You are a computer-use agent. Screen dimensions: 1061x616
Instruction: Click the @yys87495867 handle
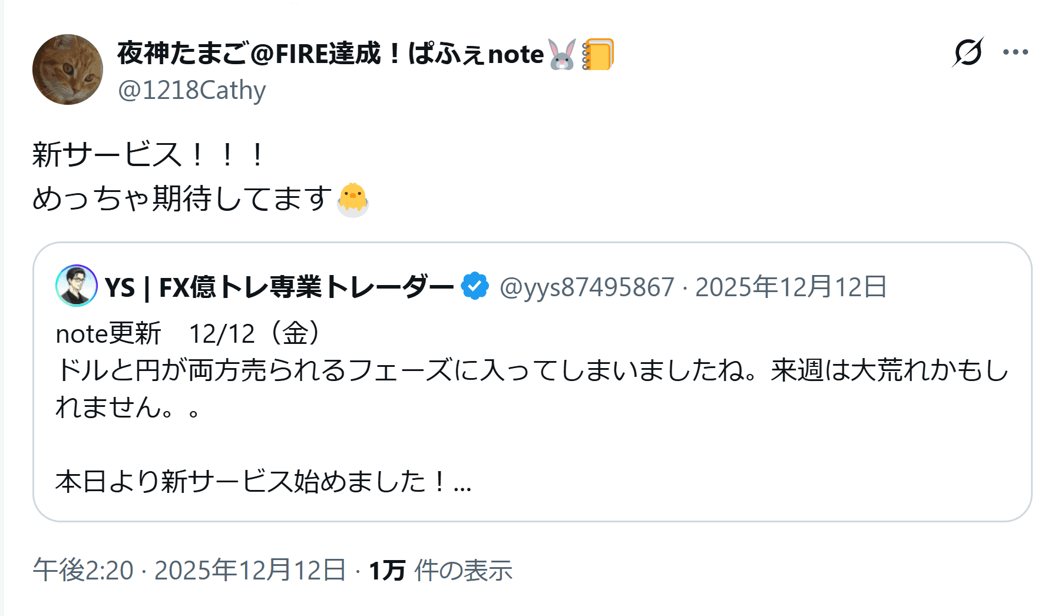587,287
